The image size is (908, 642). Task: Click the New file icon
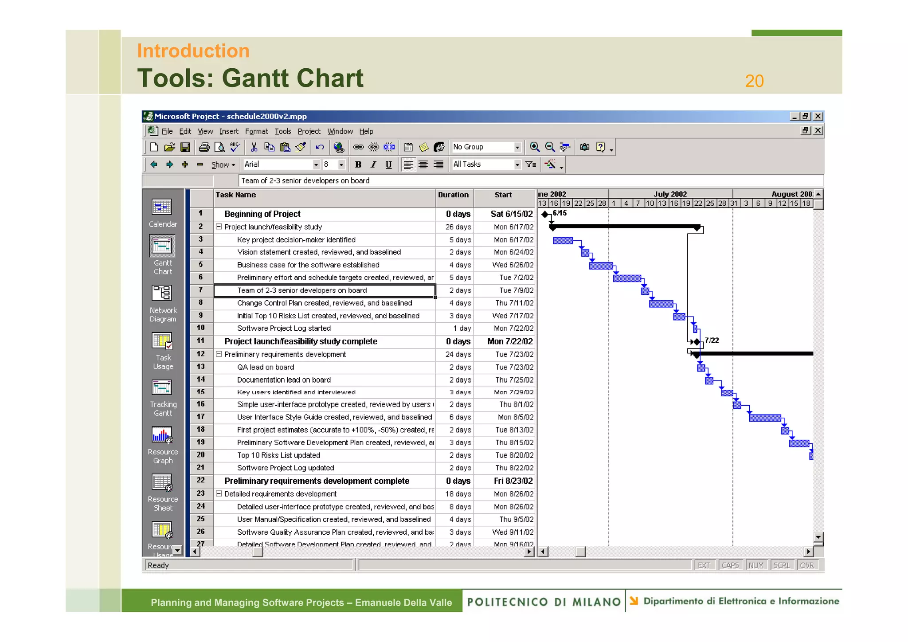pyautogui.click(x=154, y=147)
